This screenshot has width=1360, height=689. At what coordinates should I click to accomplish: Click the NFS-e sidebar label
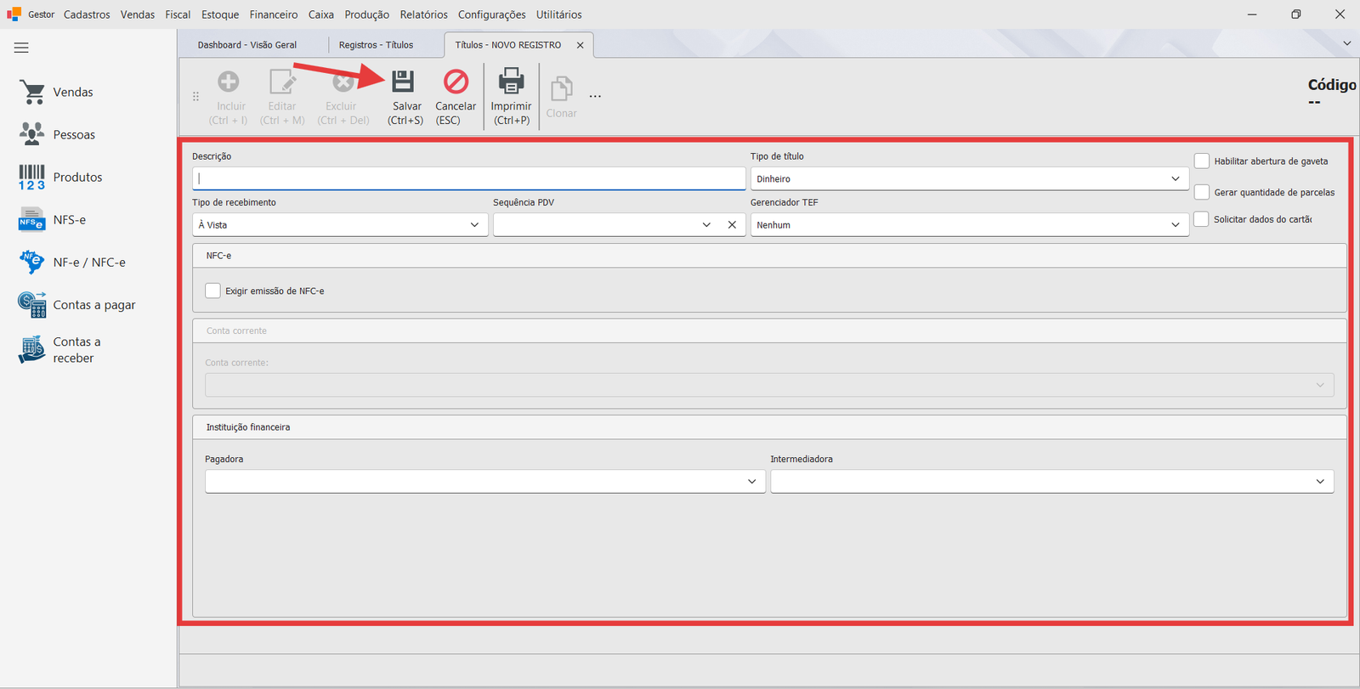click(70, 220)
